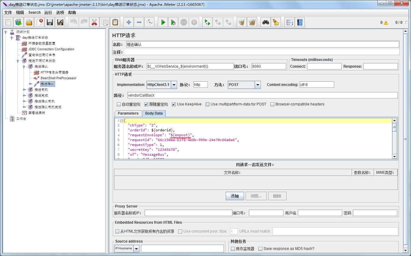Start the test with green play icon

click(x=163, y=22)
